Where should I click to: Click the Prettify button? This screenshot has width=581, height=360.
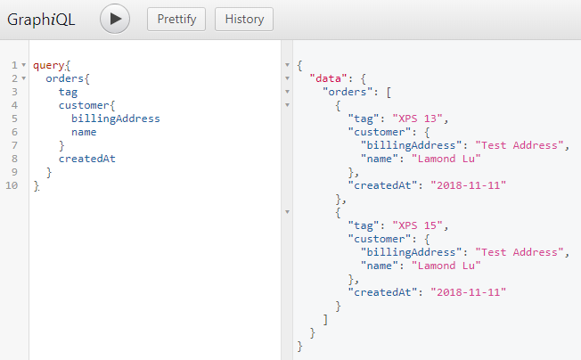(176, 19)
